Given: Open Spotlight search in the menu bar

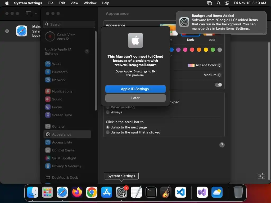Looking at the screenshot, I should pos(218,3).
